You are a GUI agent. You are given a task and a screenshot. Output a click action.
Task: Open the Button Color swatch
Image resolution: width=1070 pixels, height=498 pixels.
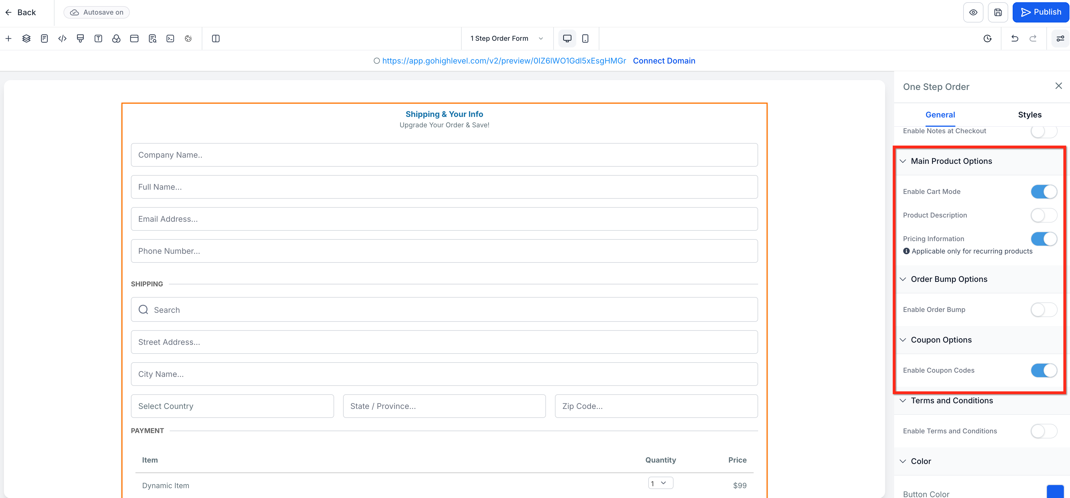tap(1055, 491)
